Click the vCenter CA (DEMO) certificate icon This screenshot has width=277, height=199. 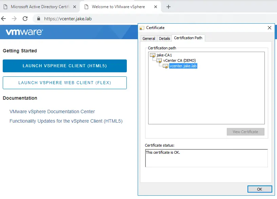tap(159, 60)
